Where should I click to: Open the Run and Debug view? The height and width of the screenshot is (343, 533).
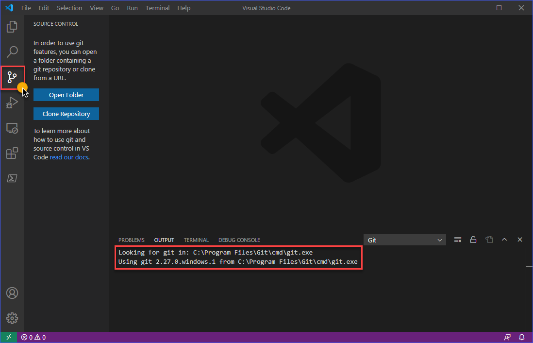[x=12, y=103]
